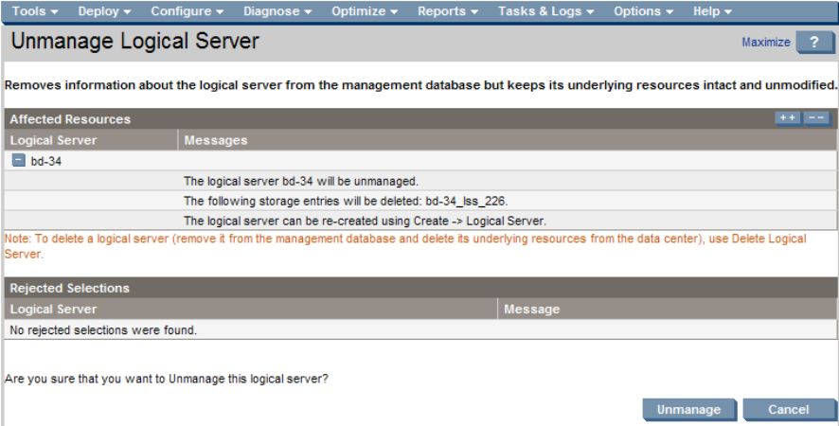Click the Maximize link
Image resolution: width=839 pixels, height=426 pixels.
click(x=765, y=43)
